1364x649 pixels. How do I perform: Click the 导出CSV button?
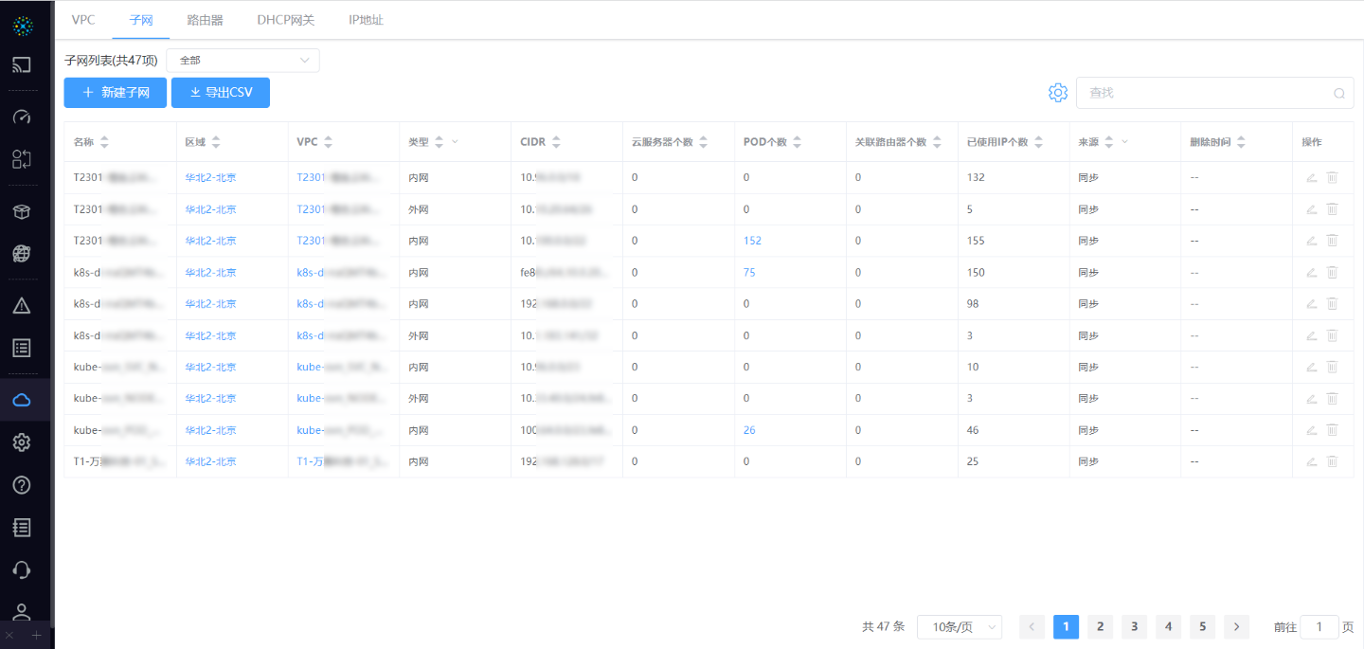221,93
